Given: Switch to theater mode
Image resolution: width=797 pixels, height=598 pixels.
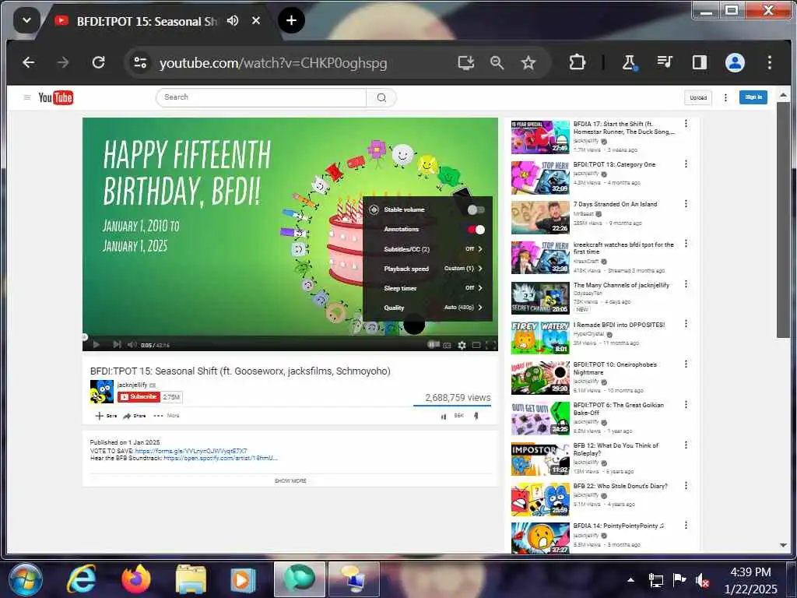Looking at the screenshot, I should click(x=476, y=345).
